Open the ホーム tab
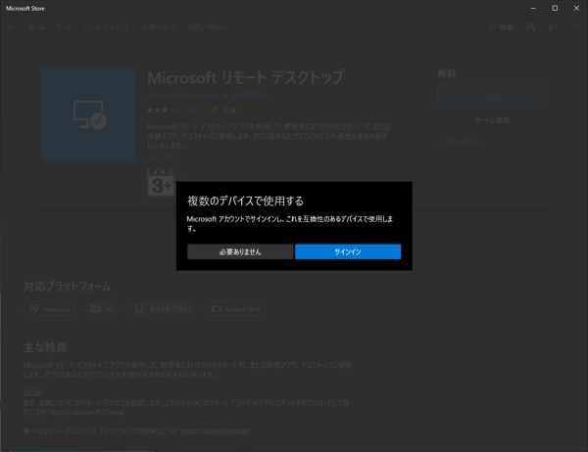Viewport: 588px width, 452px height. pos(36,27)
